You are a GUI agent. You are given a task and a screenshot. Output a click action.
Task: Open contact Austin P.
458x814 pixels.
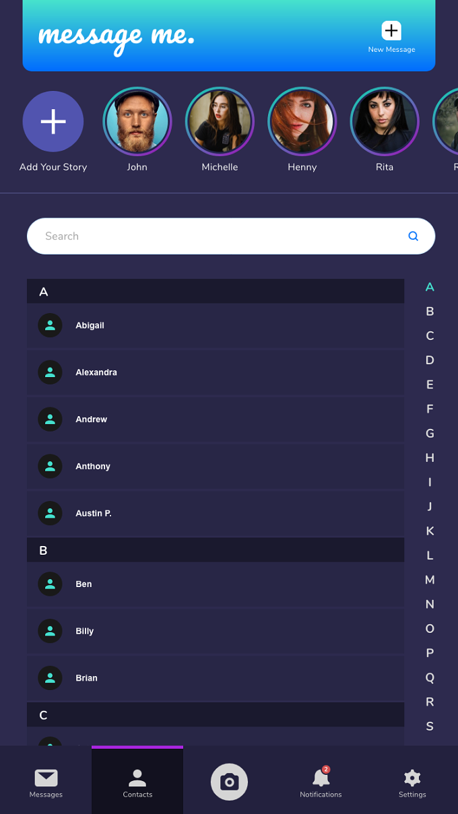click(x=216, y=513)
